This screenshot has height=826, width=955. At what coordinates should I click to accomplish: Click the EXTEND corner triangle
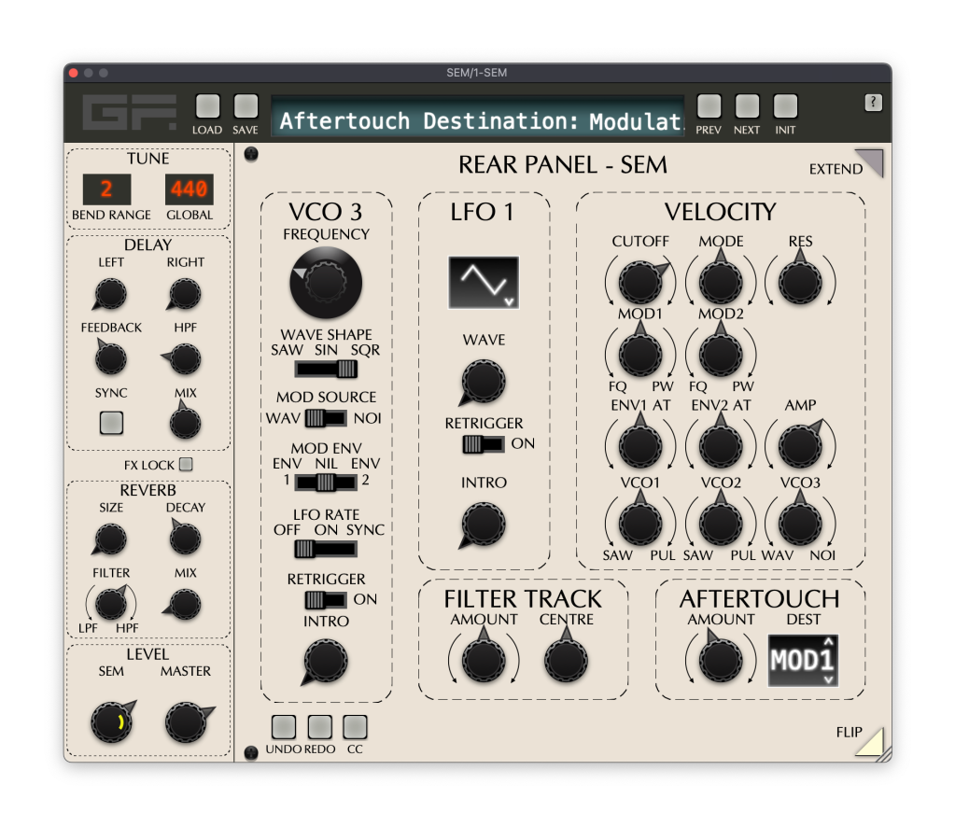click(x=870, y=163)
